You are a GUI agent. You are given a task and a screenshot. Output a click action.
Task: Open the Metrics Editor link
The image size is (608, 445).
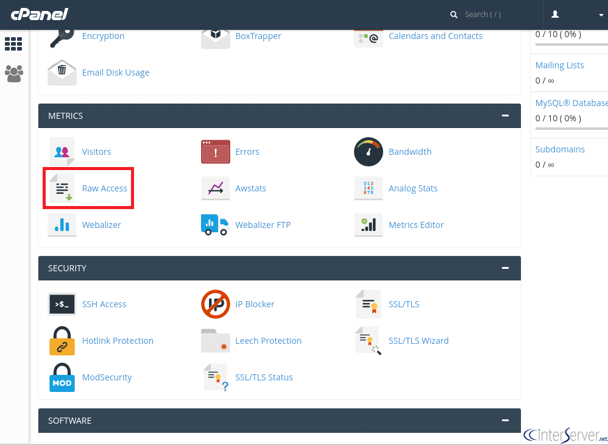416,225
